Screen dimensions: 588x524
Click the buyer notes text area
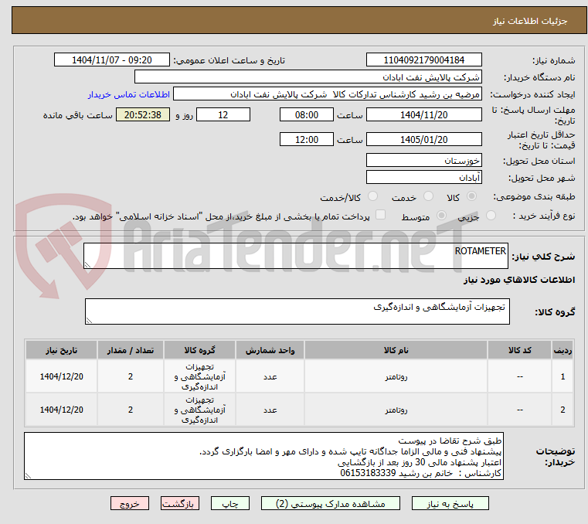(x=263, y=456)
